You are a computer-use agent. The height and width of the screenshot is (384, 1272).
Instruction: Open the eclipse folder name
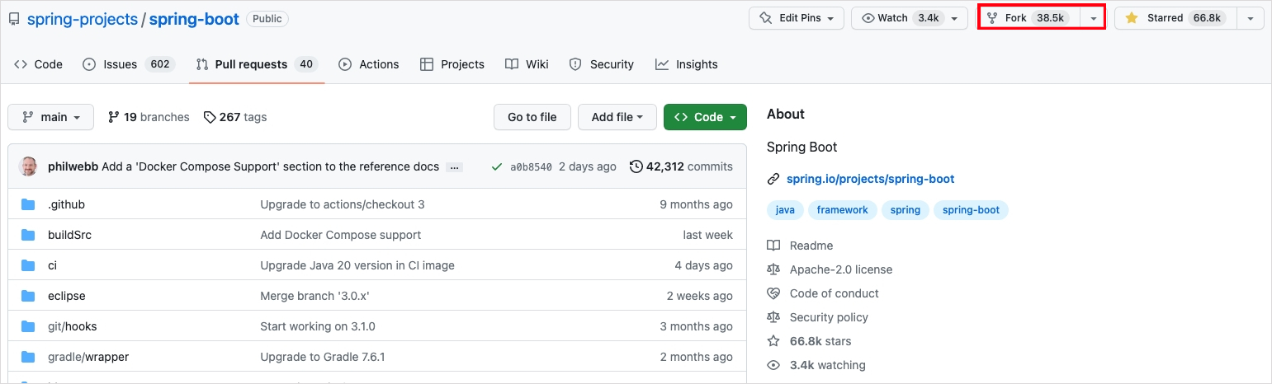tap(66, 296)
